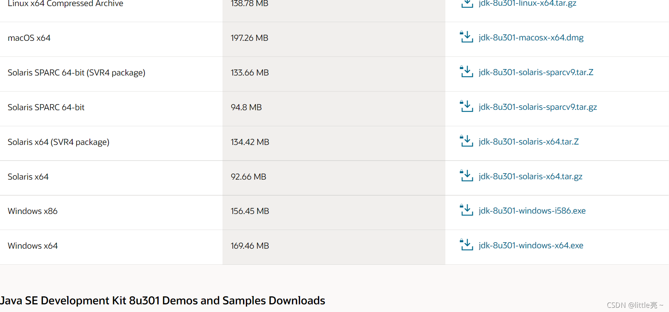Click download icon for jdk-8u301-solaris-sparcv9.tar.Z

[466, 72]
